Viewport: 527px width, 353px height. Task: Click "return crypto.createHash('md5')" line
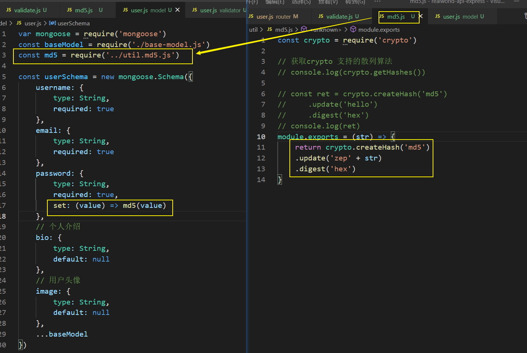click(362, 147)
